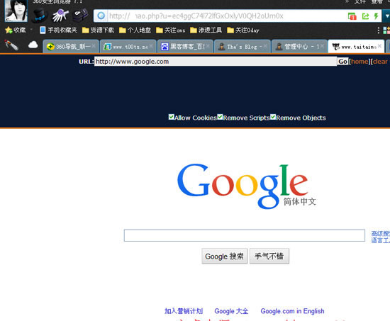Viewport: 390px width, 321px height.
Task: Close the 黑客博客 tab
Action: (x=208, y=46)
